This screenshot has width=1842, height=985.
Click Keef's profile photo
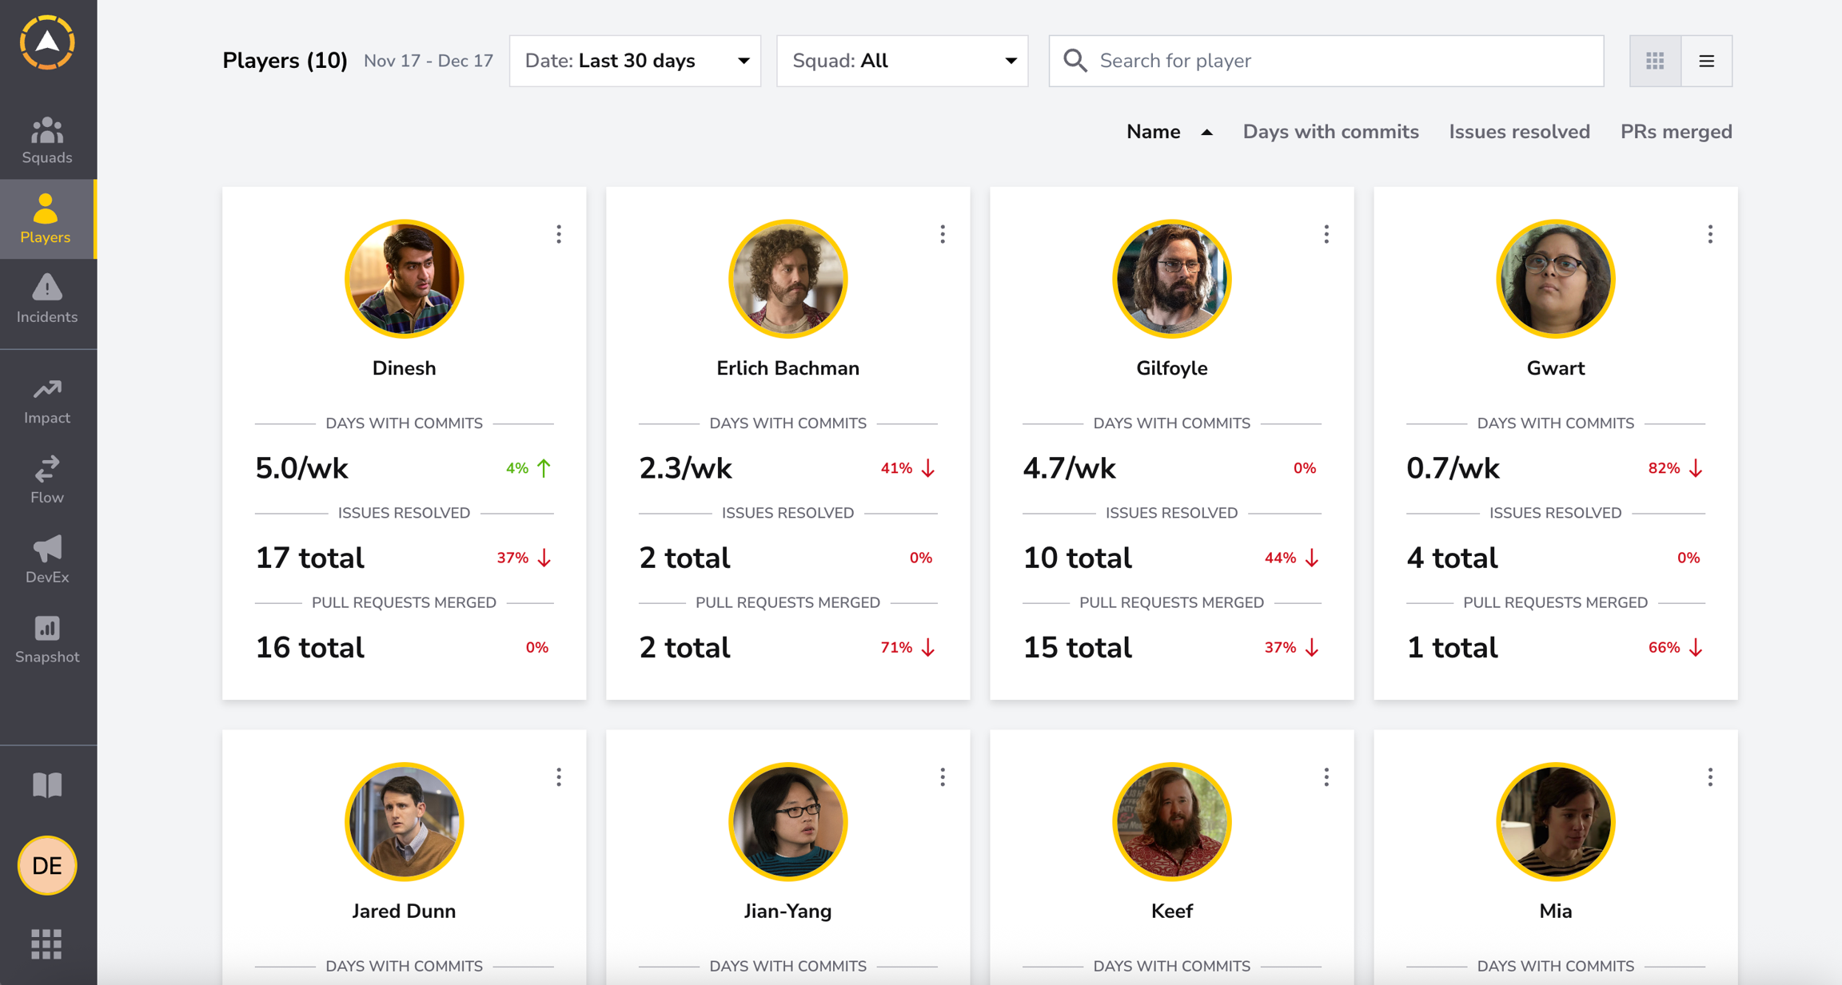click(1172, 822)
